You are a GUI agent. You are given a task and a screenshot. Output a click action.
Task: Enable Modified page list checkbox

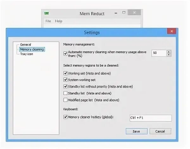[x=66, y=100]
